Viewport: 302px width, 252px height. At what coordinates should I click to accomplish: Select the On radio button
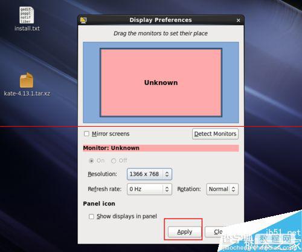[91, 161]
